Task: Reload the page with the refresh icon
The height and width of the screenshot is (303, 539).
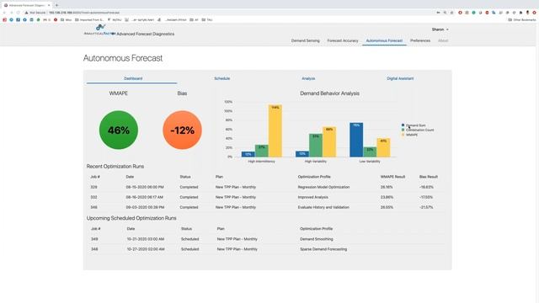Action: coord(18,13)
